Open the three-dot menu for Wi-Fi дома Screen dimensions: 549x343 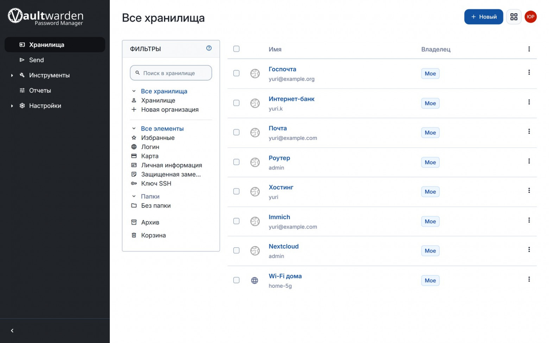pyautogui.click(x=529, y=279)
